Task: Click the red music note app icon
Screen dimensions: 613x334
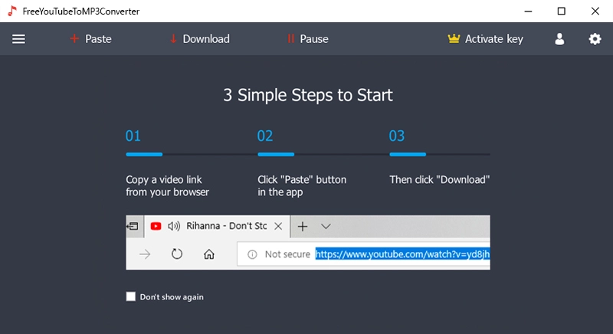Action: coord(12,11)
